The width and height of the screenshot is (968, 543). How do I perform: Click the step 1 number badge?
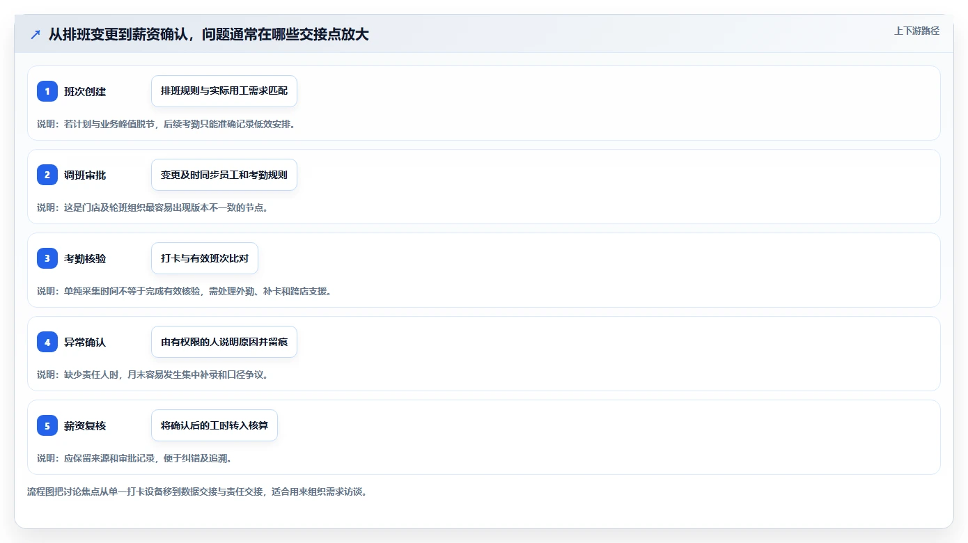point(47,91)
